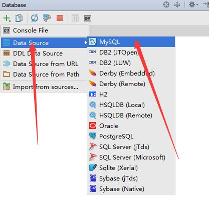Open the SQL console toolbar icon

tap(88, 18)
